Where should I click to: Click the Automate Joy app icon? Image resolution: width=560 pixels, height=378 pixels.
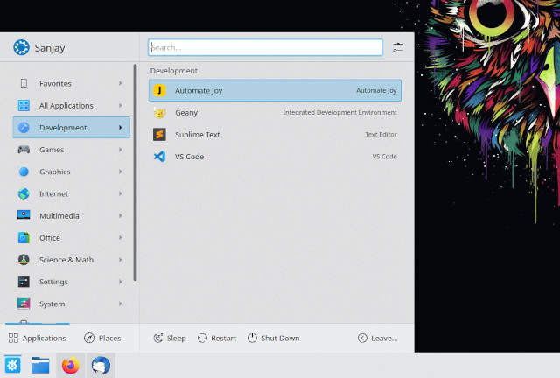[x=159, y=90]
